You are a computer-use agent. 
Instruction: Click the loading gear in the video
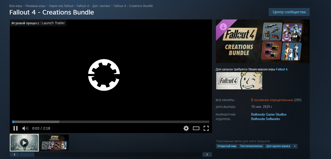pyautogui.click(x=104, y=75)
